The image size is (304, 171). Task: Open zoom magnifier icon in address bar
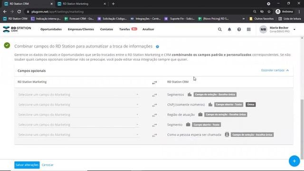255,11
